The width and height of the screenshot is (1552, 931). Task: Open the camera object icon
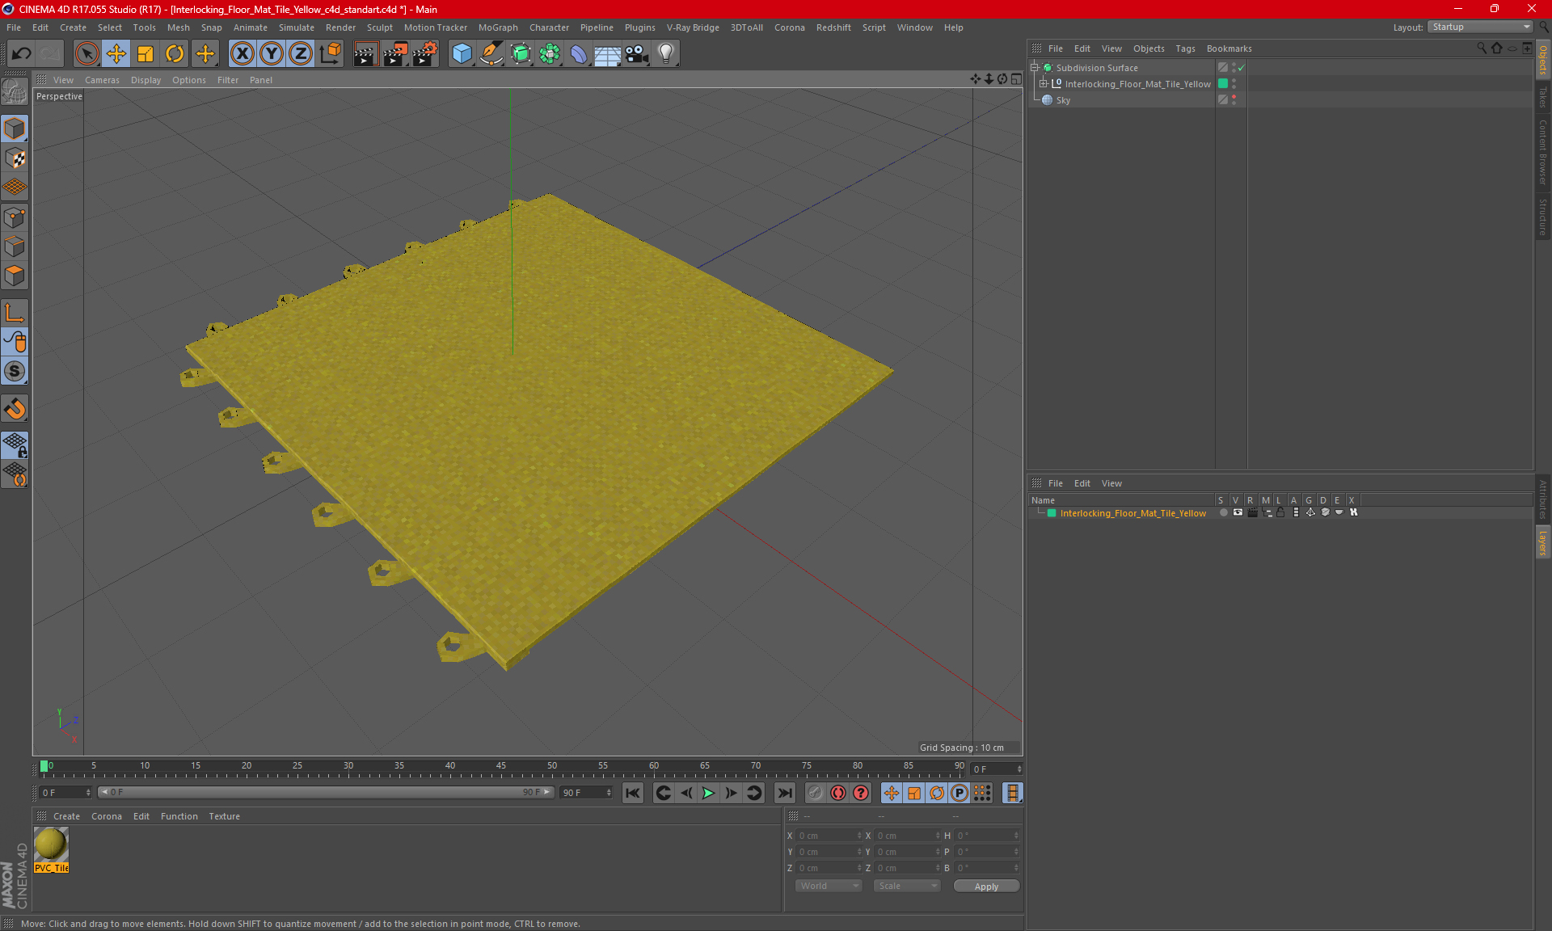(637, 54)
